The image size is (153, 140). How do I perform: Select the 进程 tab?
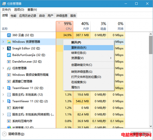pos(5,15)
